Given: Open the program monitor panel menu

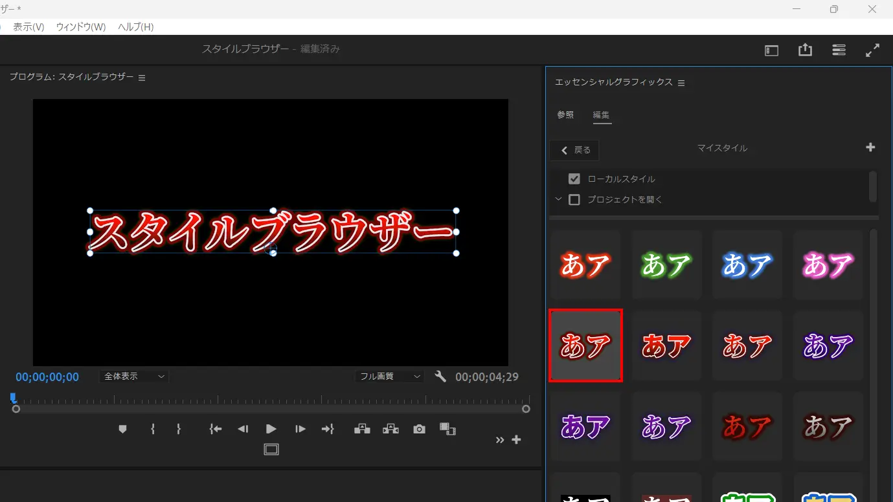Looking at the screenshot, I should [142, 78].
